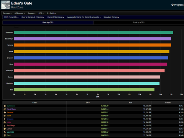
Task: Click the orange Samurai chart bar
Action: point(93,45)
